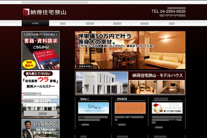Click the TEL 04-2954-6626 phone number

click(168, 11)
